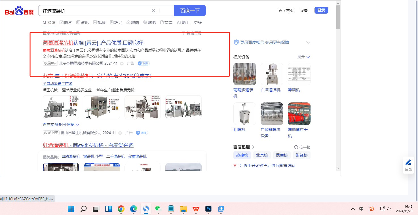Screen dimensions: 418x215
Task: Switch to the 笔记 tab
Action: [x=116, y=22]
